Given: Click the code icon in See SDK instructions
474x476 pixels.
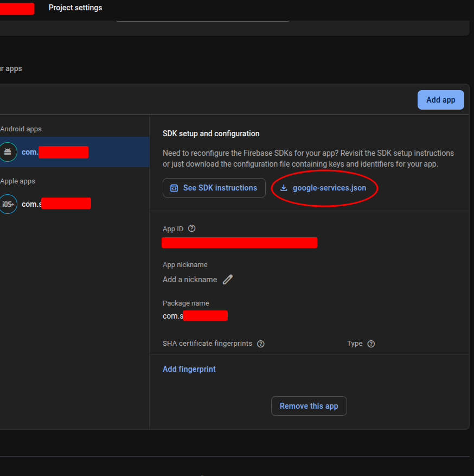Looking at the screenshot, I should click(x=174, y=188).
